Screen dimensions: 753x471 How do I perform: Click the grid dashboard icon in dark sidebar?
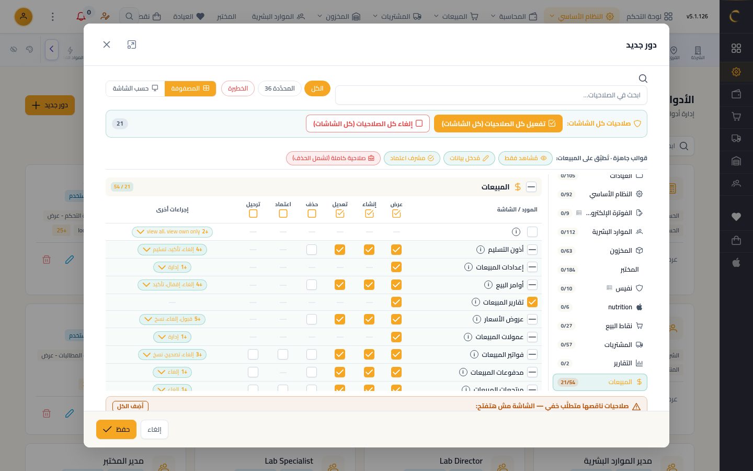click(x=736, y=48)
